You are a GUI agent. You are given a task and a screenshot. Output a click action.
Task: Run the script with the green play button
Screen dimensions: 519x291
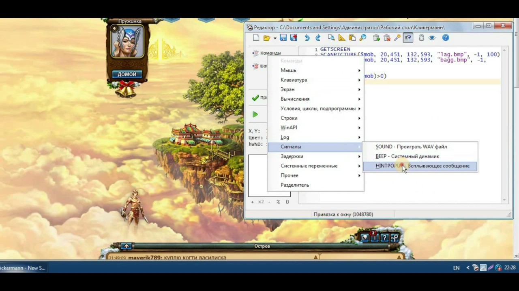(x=255, y=114)
